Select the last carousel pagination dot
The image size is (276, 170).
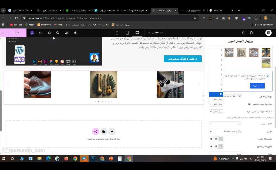112,102
